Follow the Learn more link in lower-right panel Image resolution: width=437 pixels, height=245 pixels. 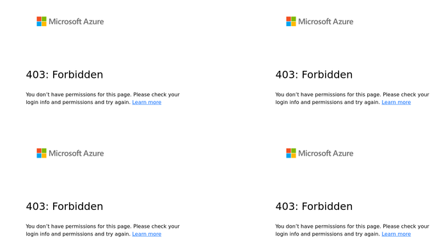click(396, 234)
